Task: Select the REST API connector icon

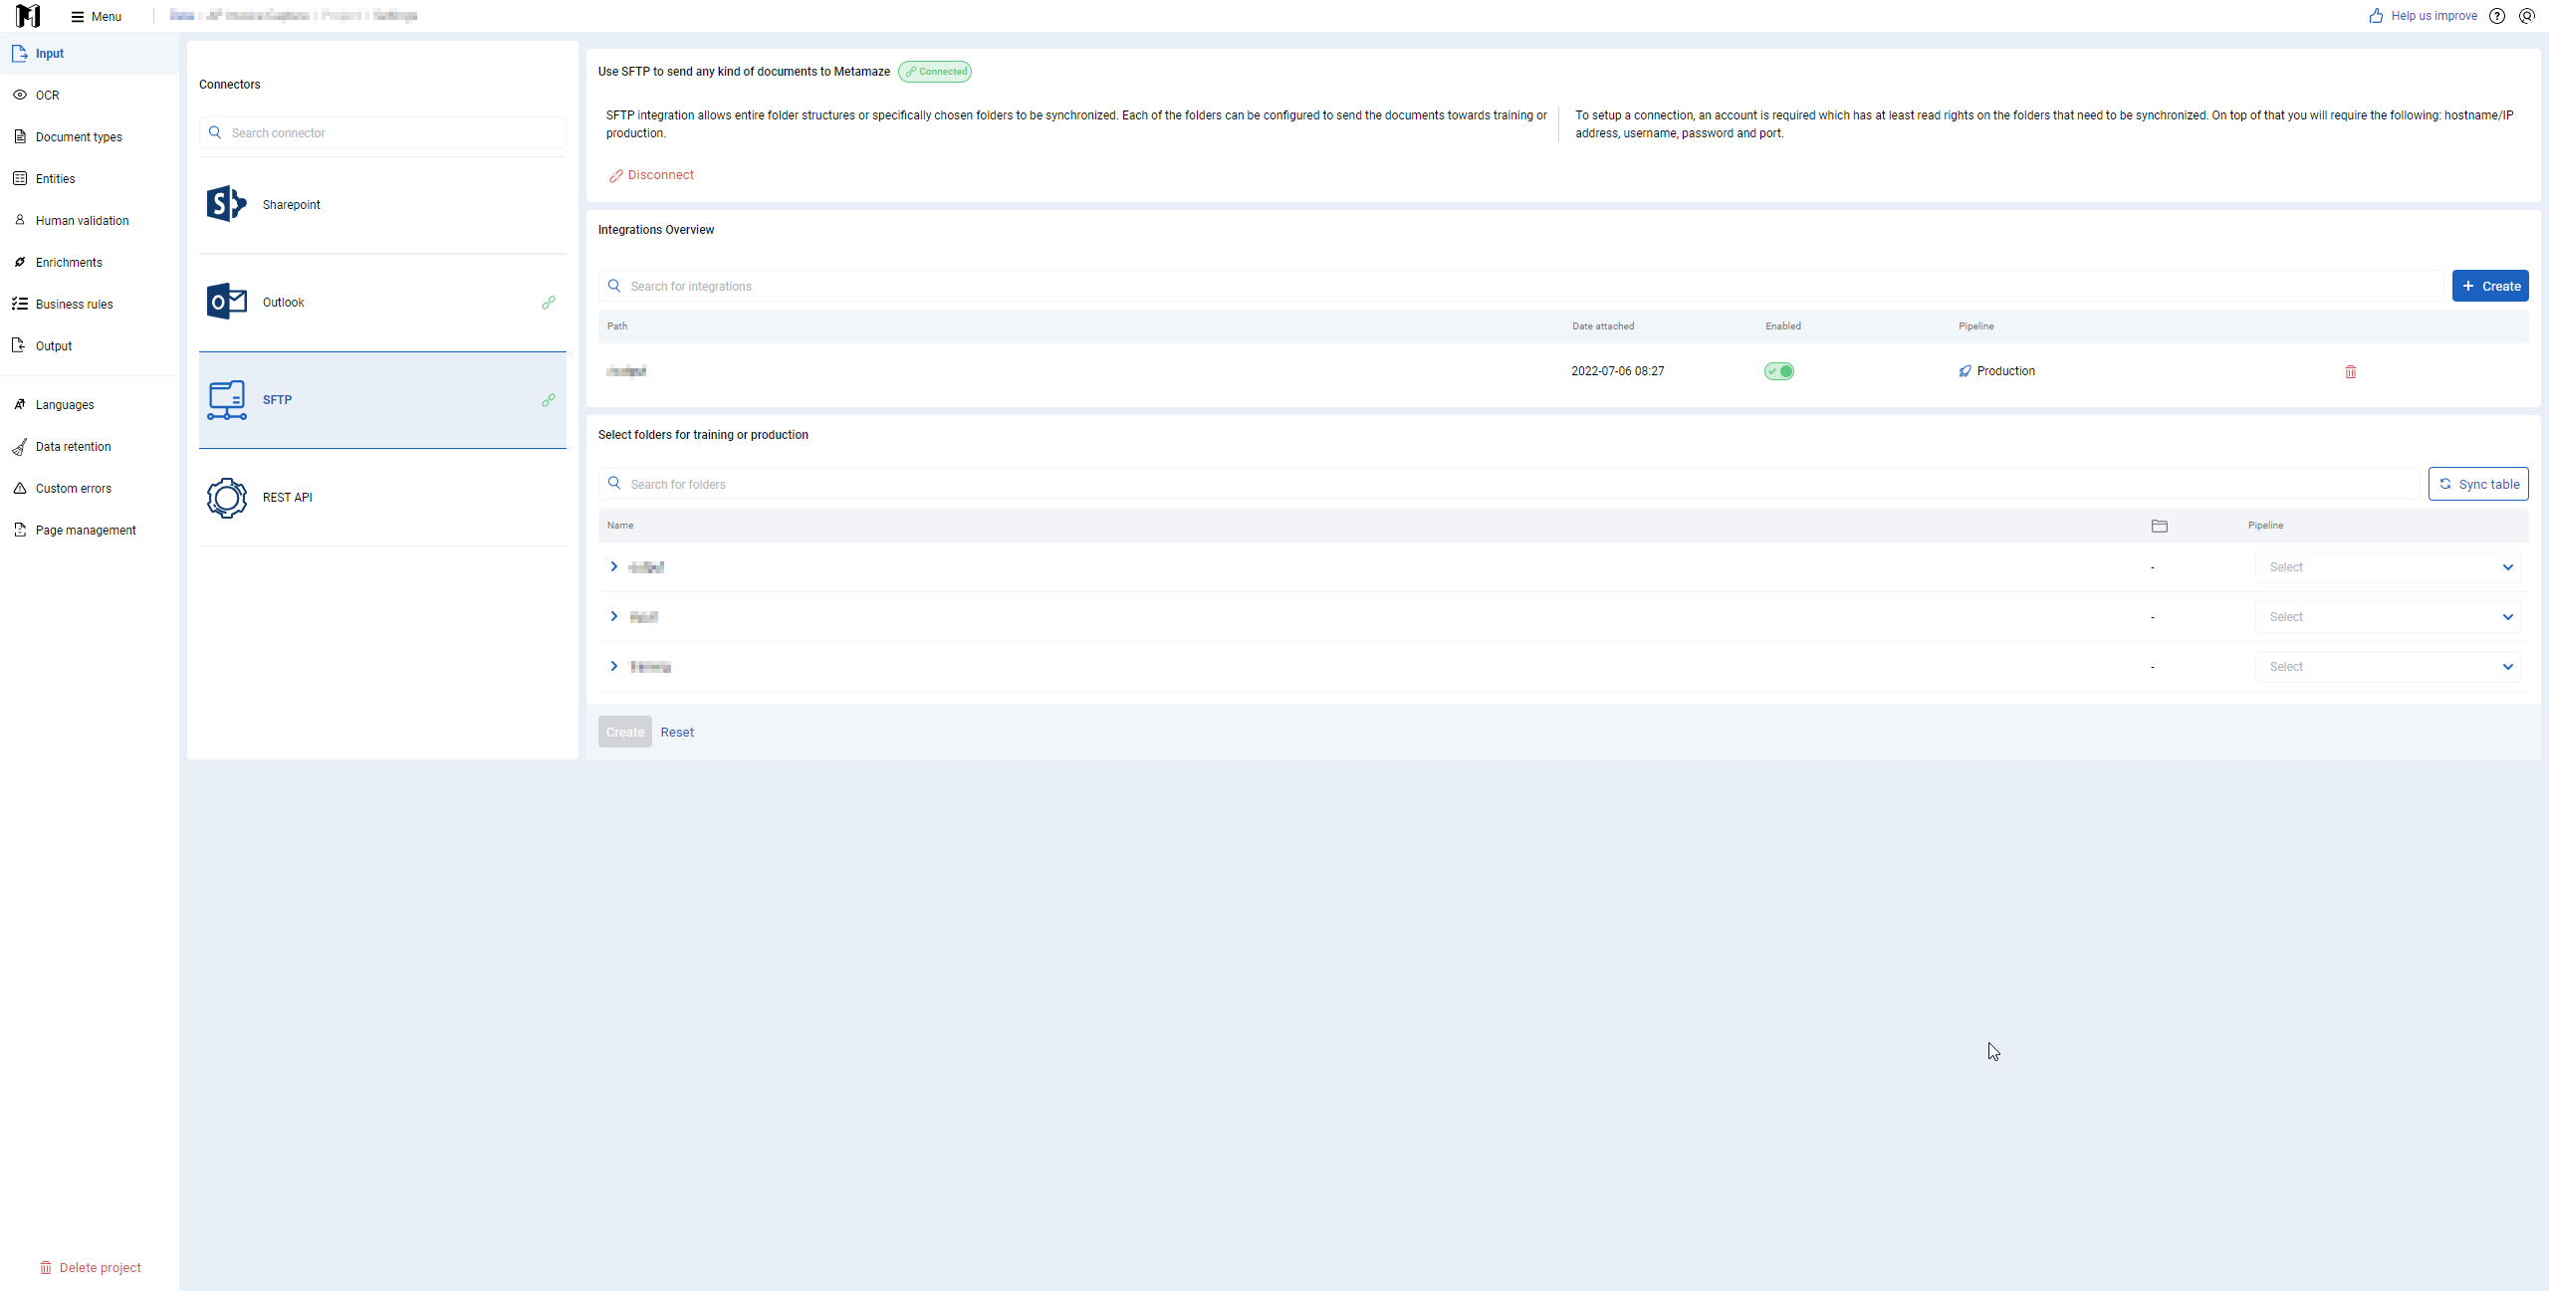Action: pos(227,498)
